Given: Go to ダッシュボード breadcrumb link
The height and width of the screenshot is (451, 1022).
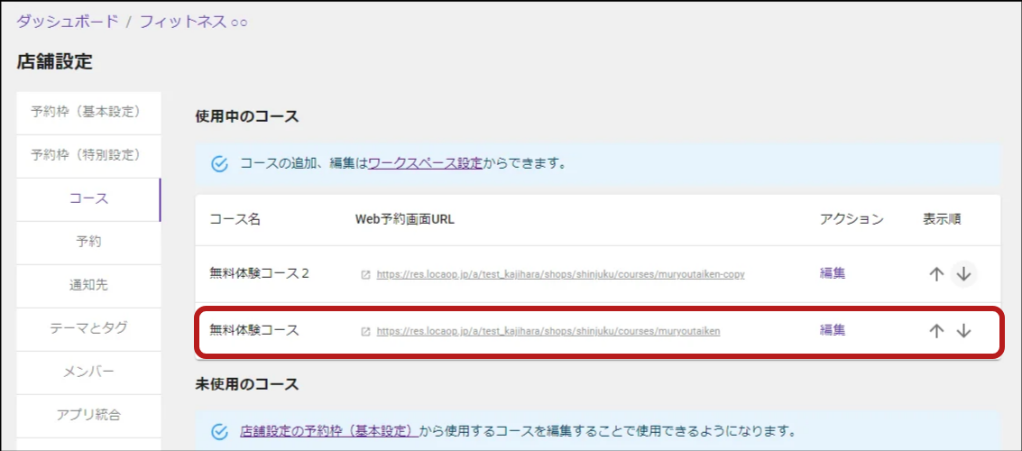Looking at the screenshot, I should pyautogui.click(x=68, y=22).
